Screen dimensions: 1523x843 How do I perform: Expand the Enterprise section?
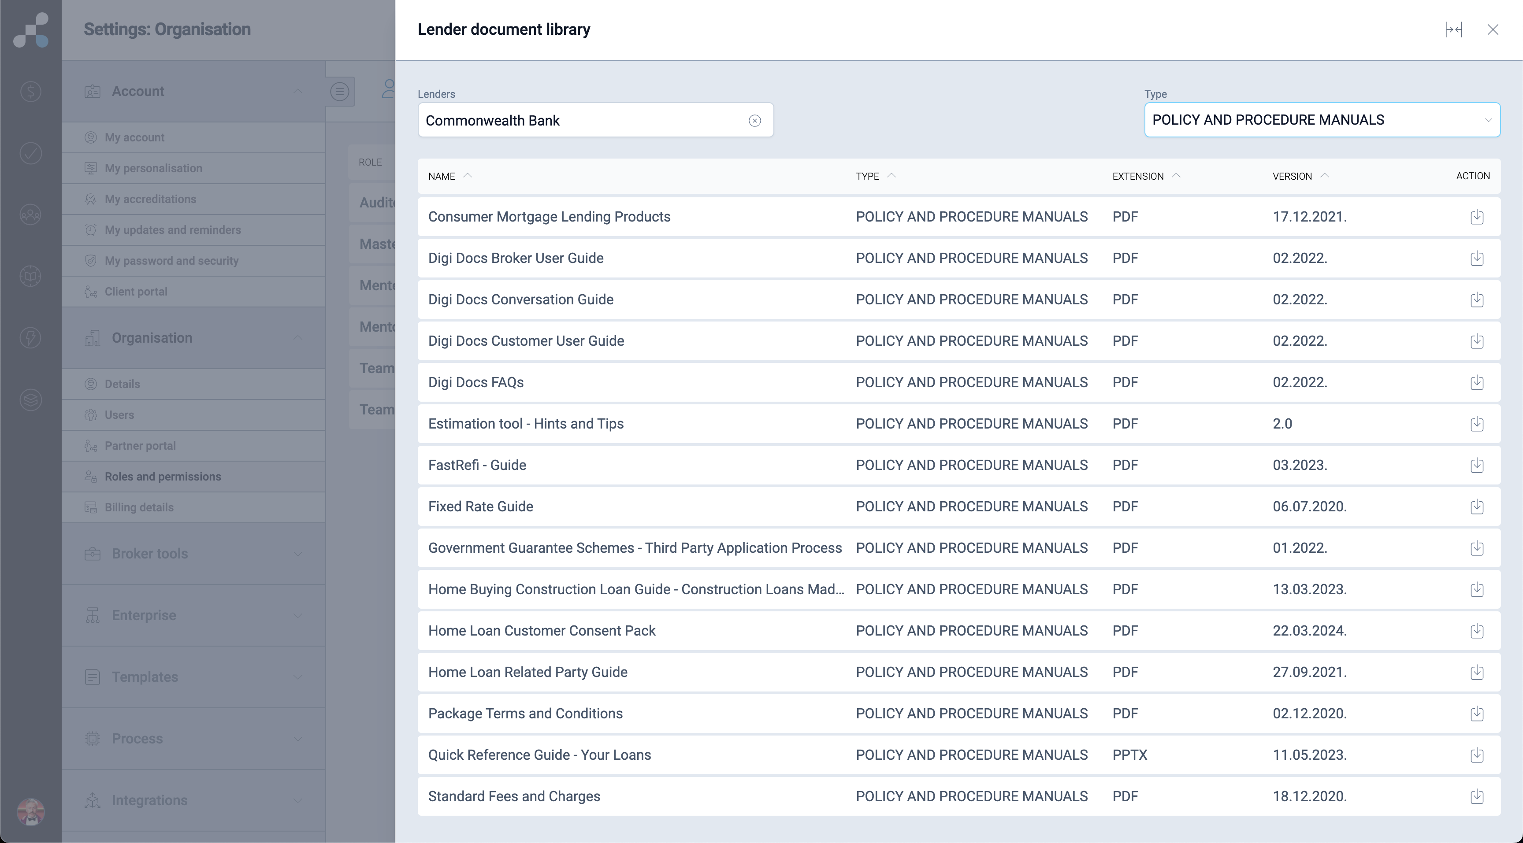click(193, 615)
